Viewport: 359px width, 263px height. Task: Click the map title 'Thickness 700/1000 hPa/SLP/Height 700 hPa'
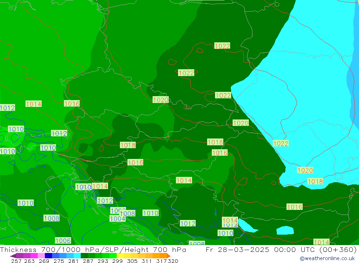coord(93,249)
